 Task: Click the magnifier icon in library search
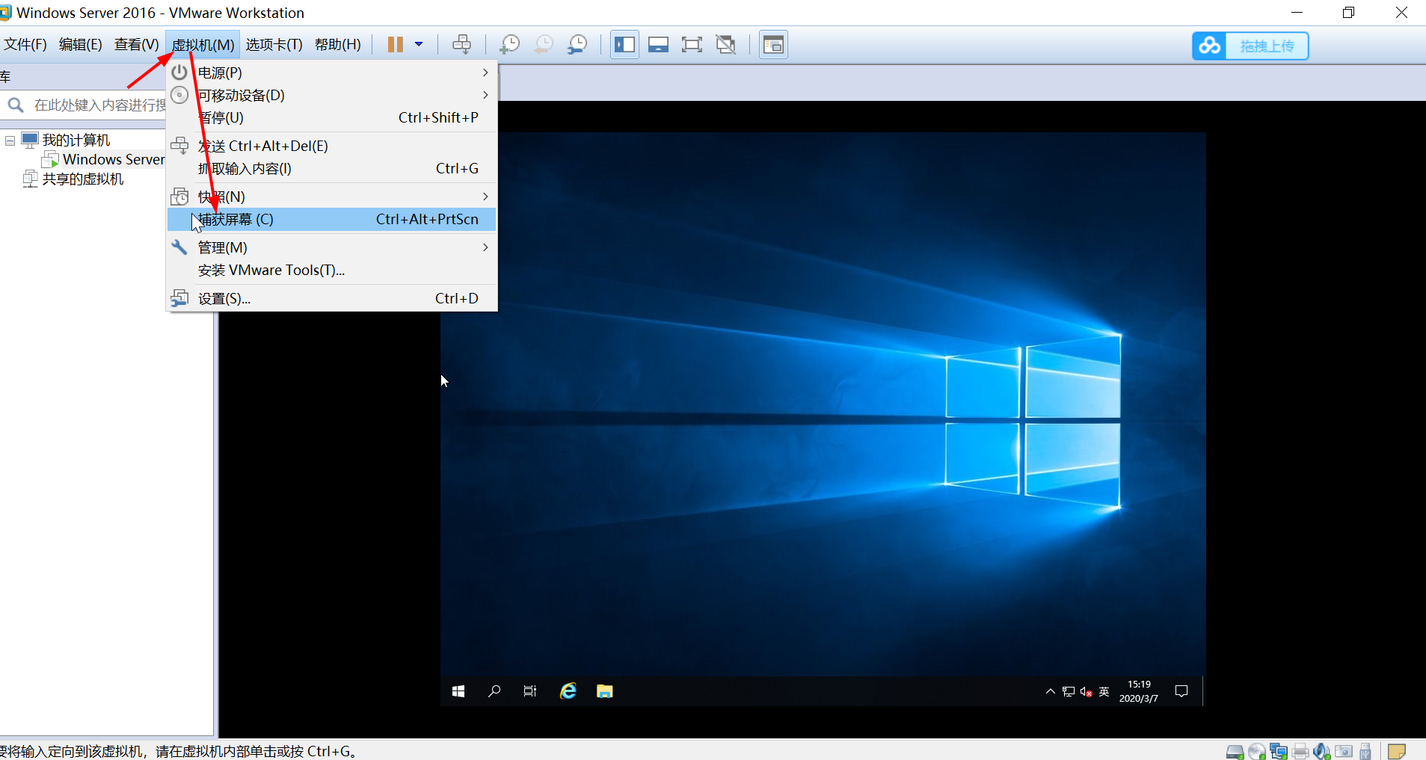[x=16, y=105]
